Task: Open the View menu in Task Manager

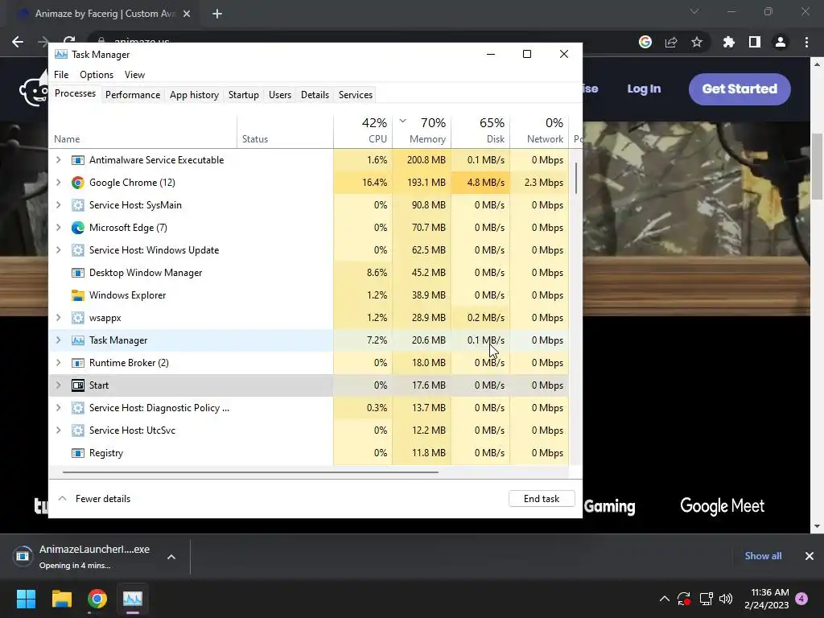Action: pos(134,75)
